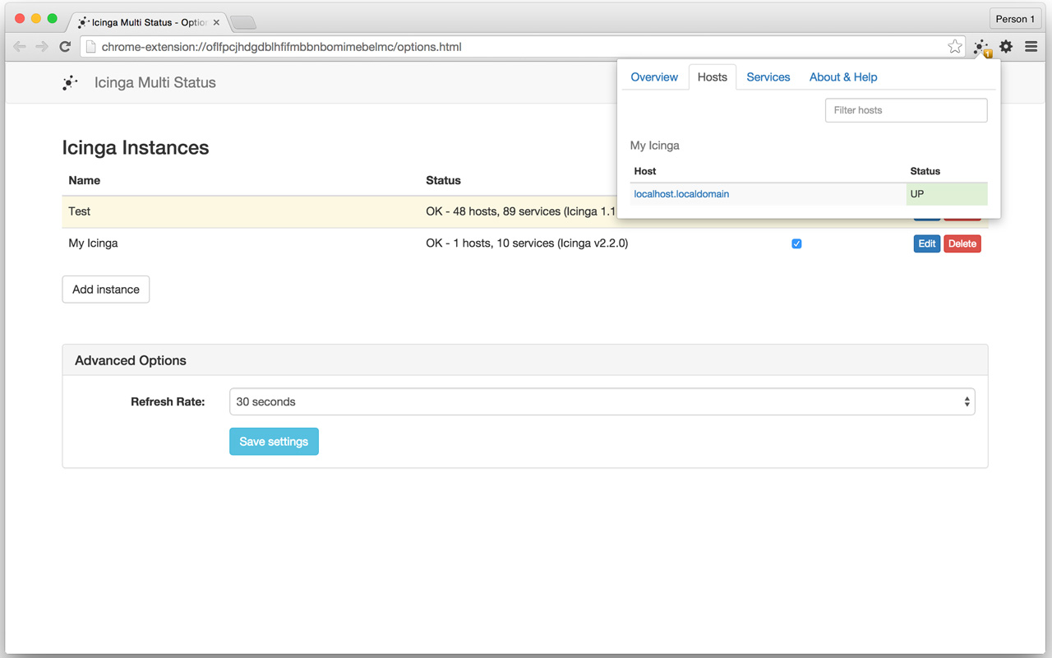Viewport: 1052px width, 658px height.
Task: Edit the My Icinga instance
Action: pos(926,243)
